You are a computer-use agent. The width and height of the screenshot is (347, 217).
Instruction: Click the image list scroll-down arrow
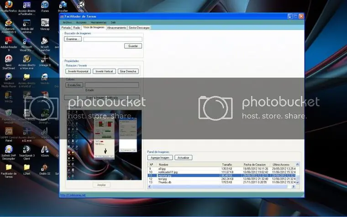click(x=297, y=182)
